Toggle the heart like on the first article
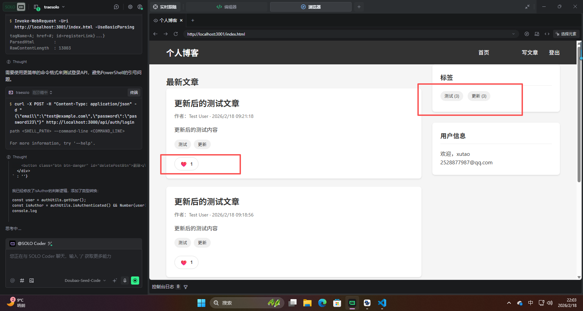The width and height of the screenshot is (583, 311). pos(186,164)
